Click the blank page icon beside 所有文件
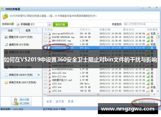This screenshot has width=161, height=117. click(6, 75)
